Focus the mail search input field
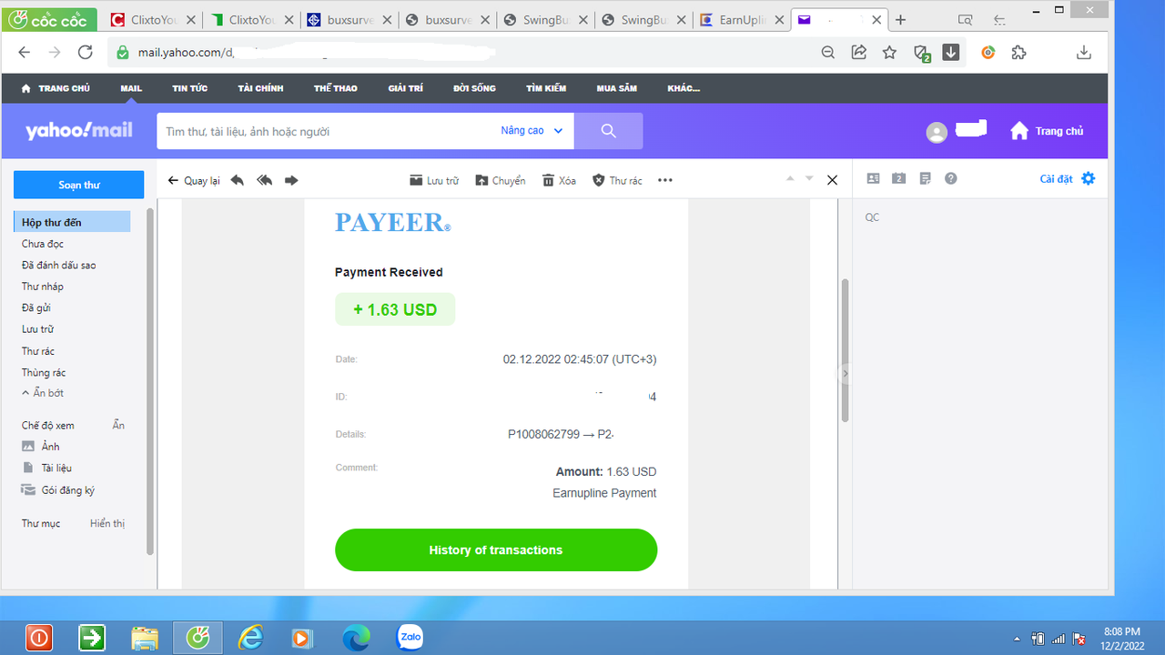The height and width of the screenshot is (655, 1165). (x=328, y=131)
